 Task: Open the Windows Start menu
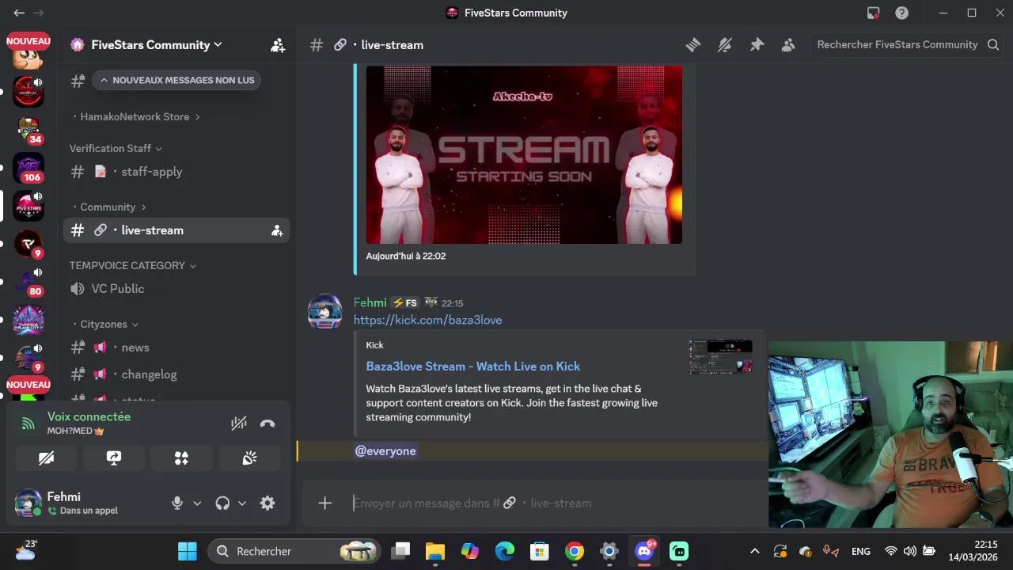click(x=188, y=551)
